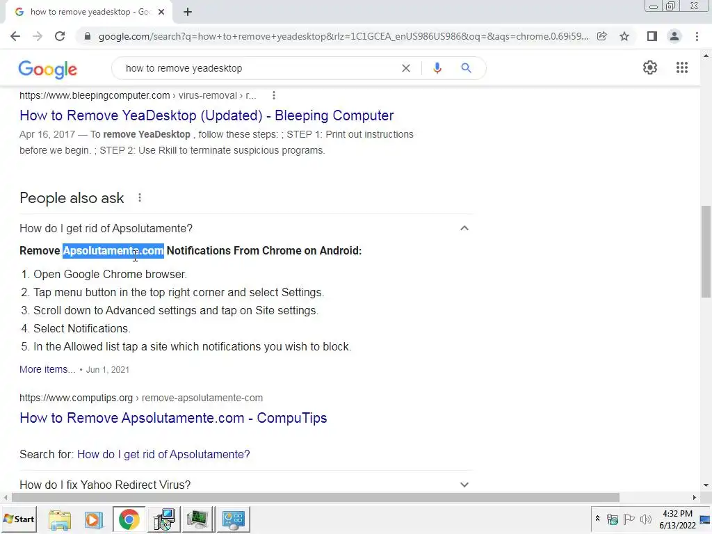Screen dimensions: 712x534
Task: Click the horizontal scrollbar right arrow
Action: [694, 498]
